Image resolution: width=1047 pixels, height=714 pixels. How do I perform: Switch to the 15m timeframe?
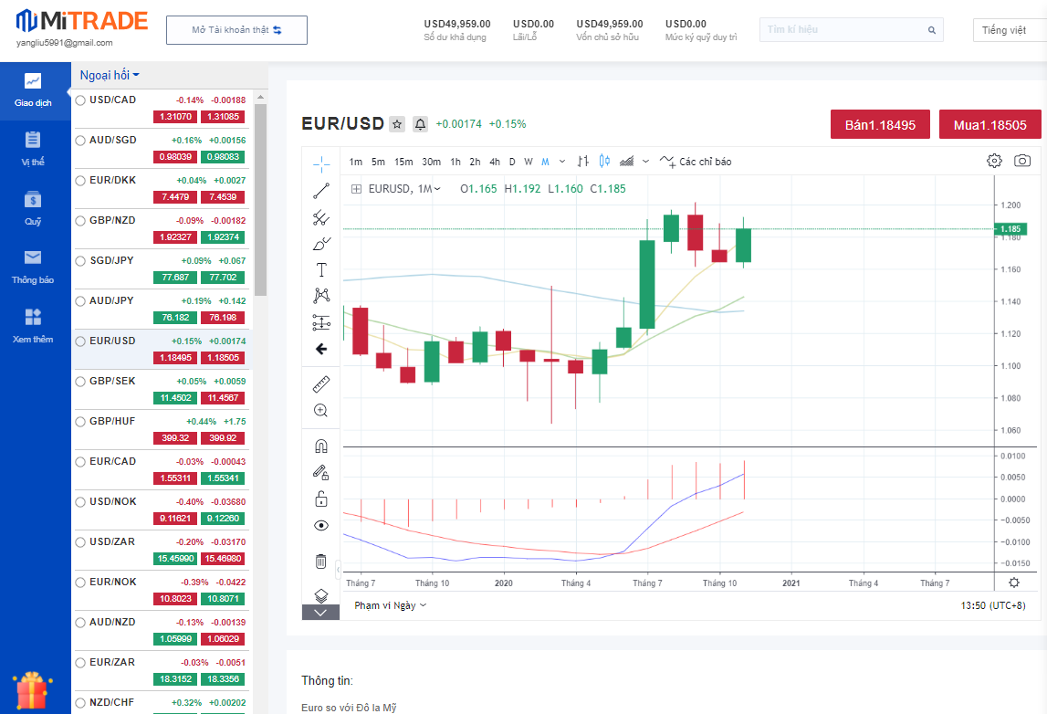(403, 162)
